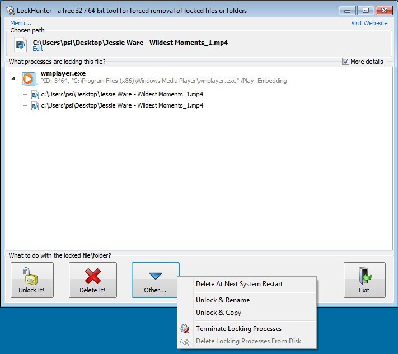398x354 pixels.
Task: Click Edit under the chosen path
Action: 38,49
